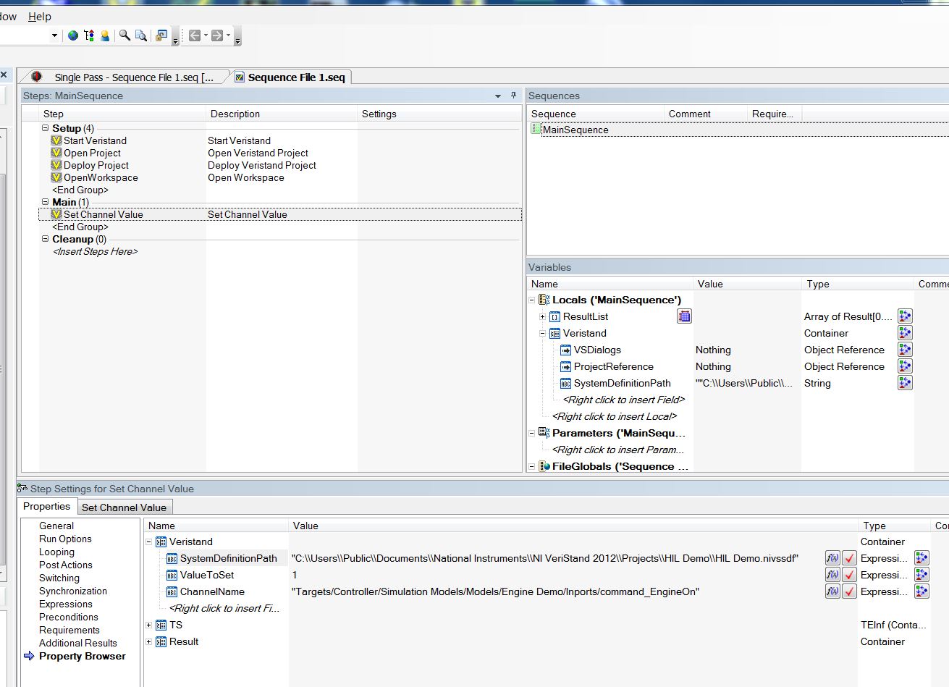Check expression for errors on ValueToSet row
Image resolution: width=949 pixels, height=687 pixels.
tap(850, 575)
